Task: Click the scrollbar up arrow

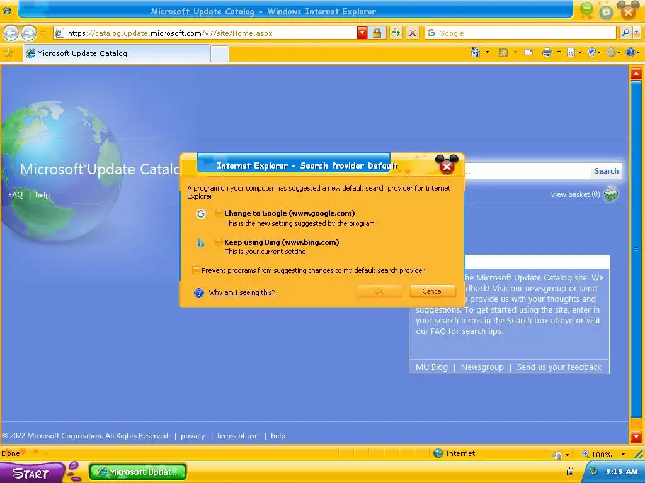Action: point(636,74)
